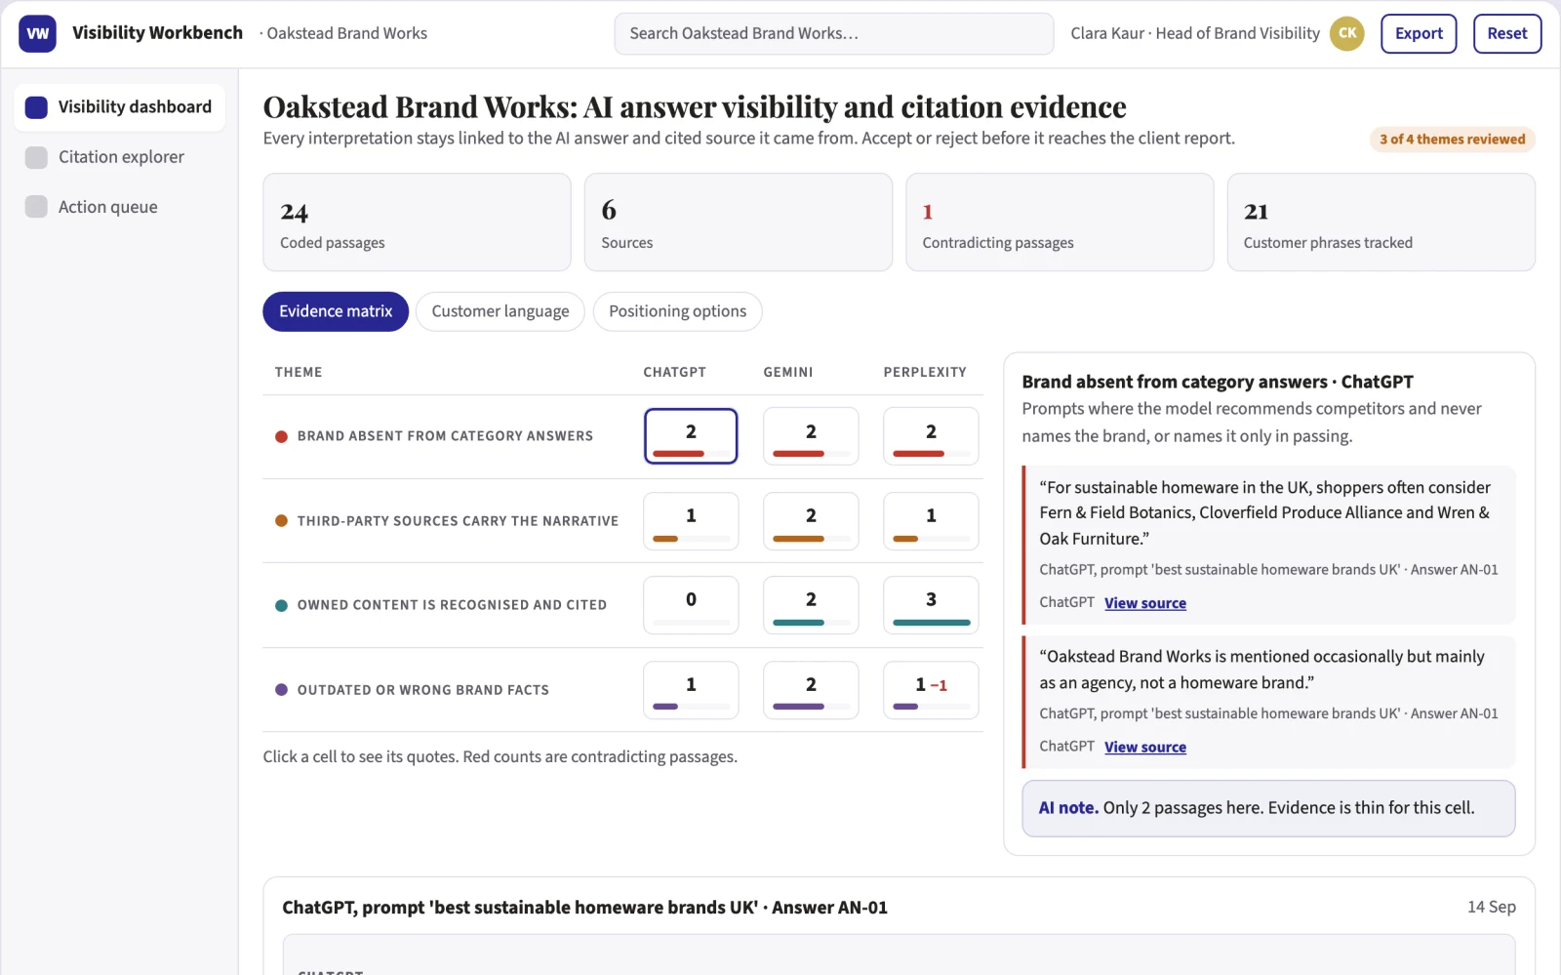Screen dimensions: 1561x975
Task: Click the Reset button
Action: (x=1507, y=33)
